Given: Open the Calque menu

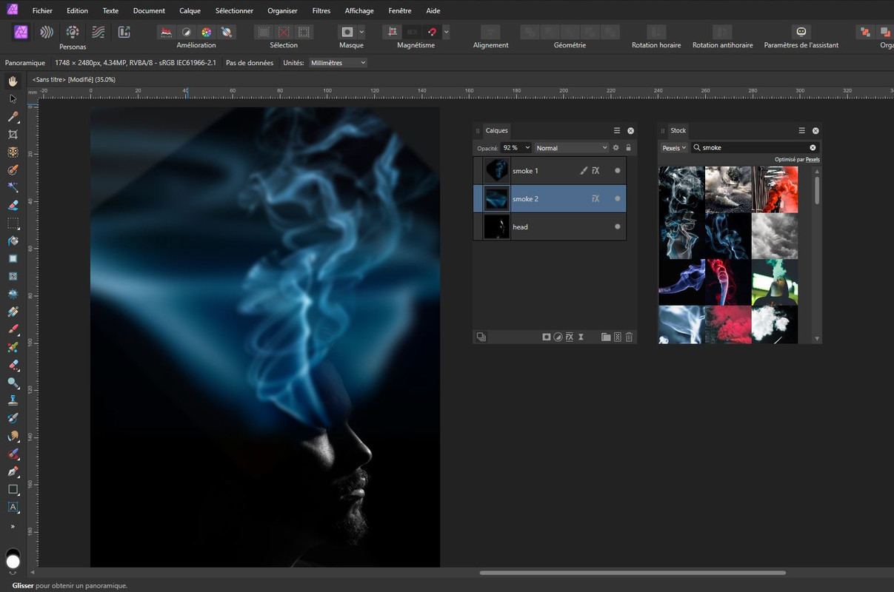Looking at the screenshot, I should tap(190, 11).
